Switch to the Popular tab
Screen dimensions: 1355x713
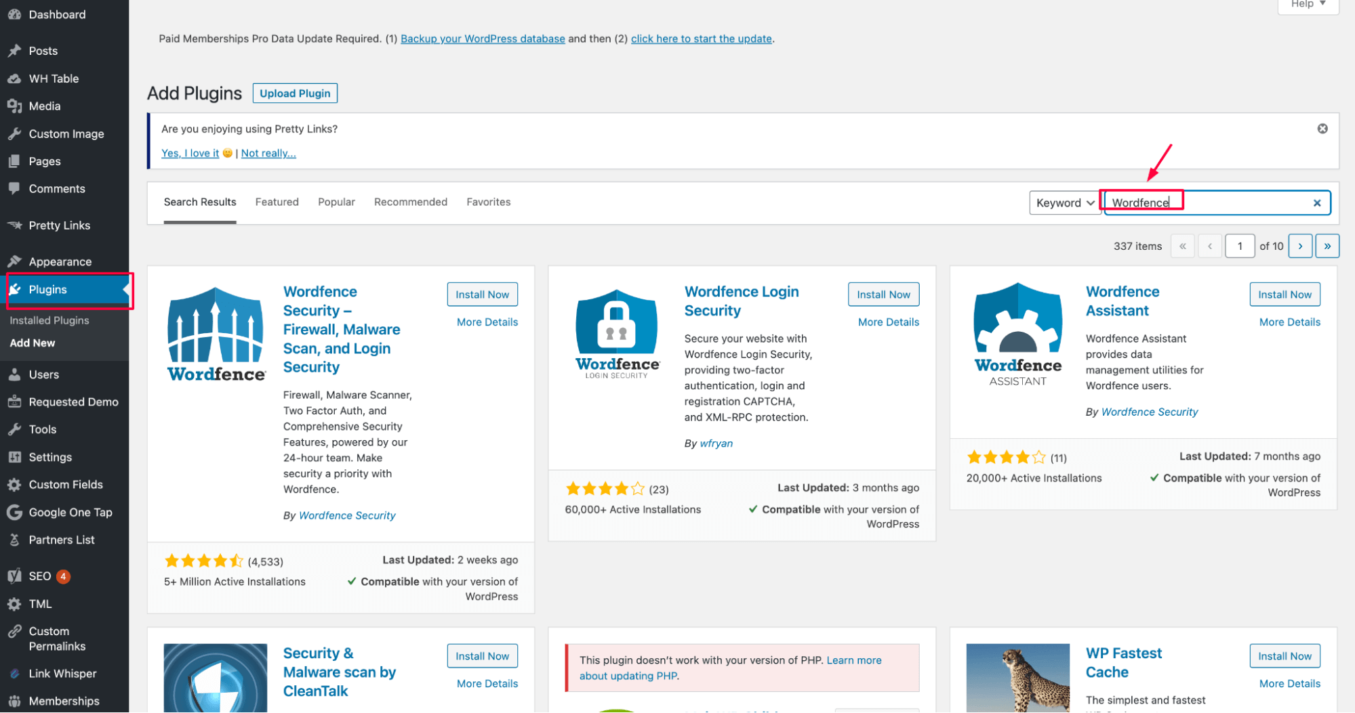tap(336, 202)
